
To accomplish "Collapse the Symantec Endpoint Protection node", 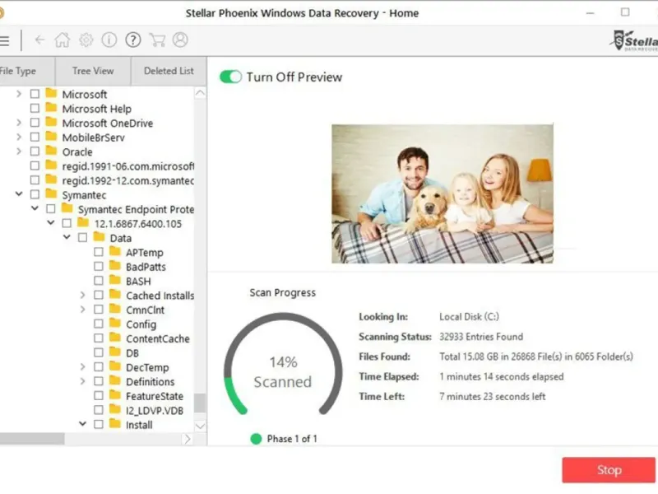I will (x=35, y=208).
